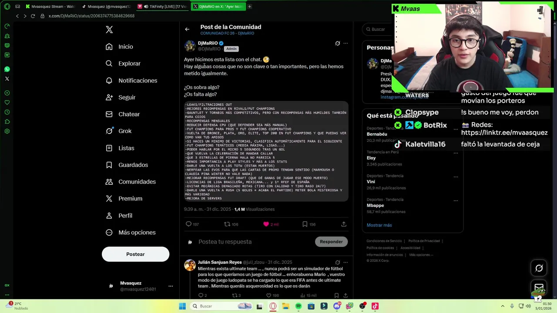Switch to the Mvasquez TikTok tab
Screen dimensions: 557x313
106,7
